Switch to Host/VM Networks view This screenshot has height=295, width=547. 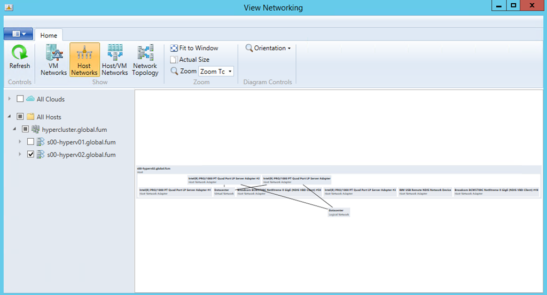(115, 53)
